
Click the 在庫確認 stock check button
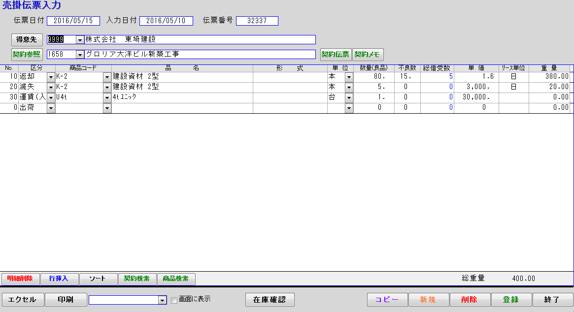coord(270,300)
